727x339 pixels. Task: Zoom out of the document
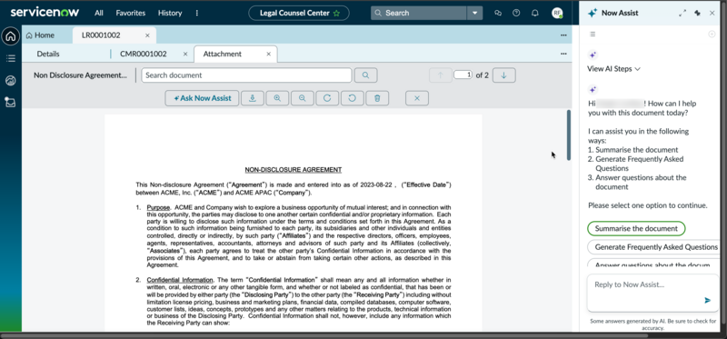303,98
